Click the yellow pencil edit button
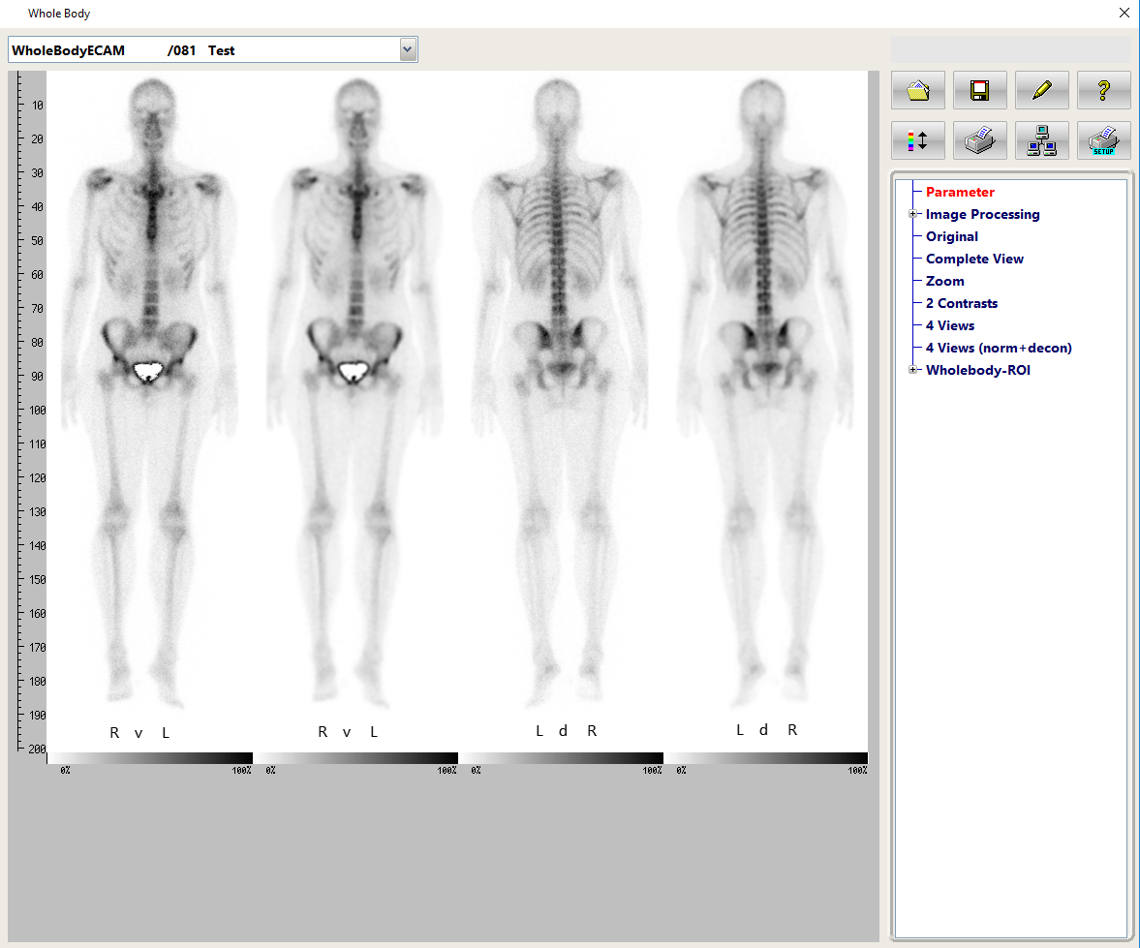The height and width of the screenshot is (948, 1140). 1041,91
